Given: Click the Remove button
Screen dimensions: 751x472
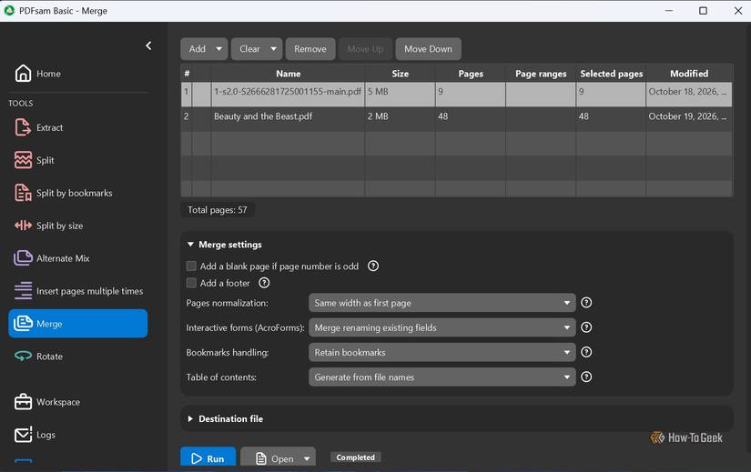Looking at the screenshot, I should (310, 49).
